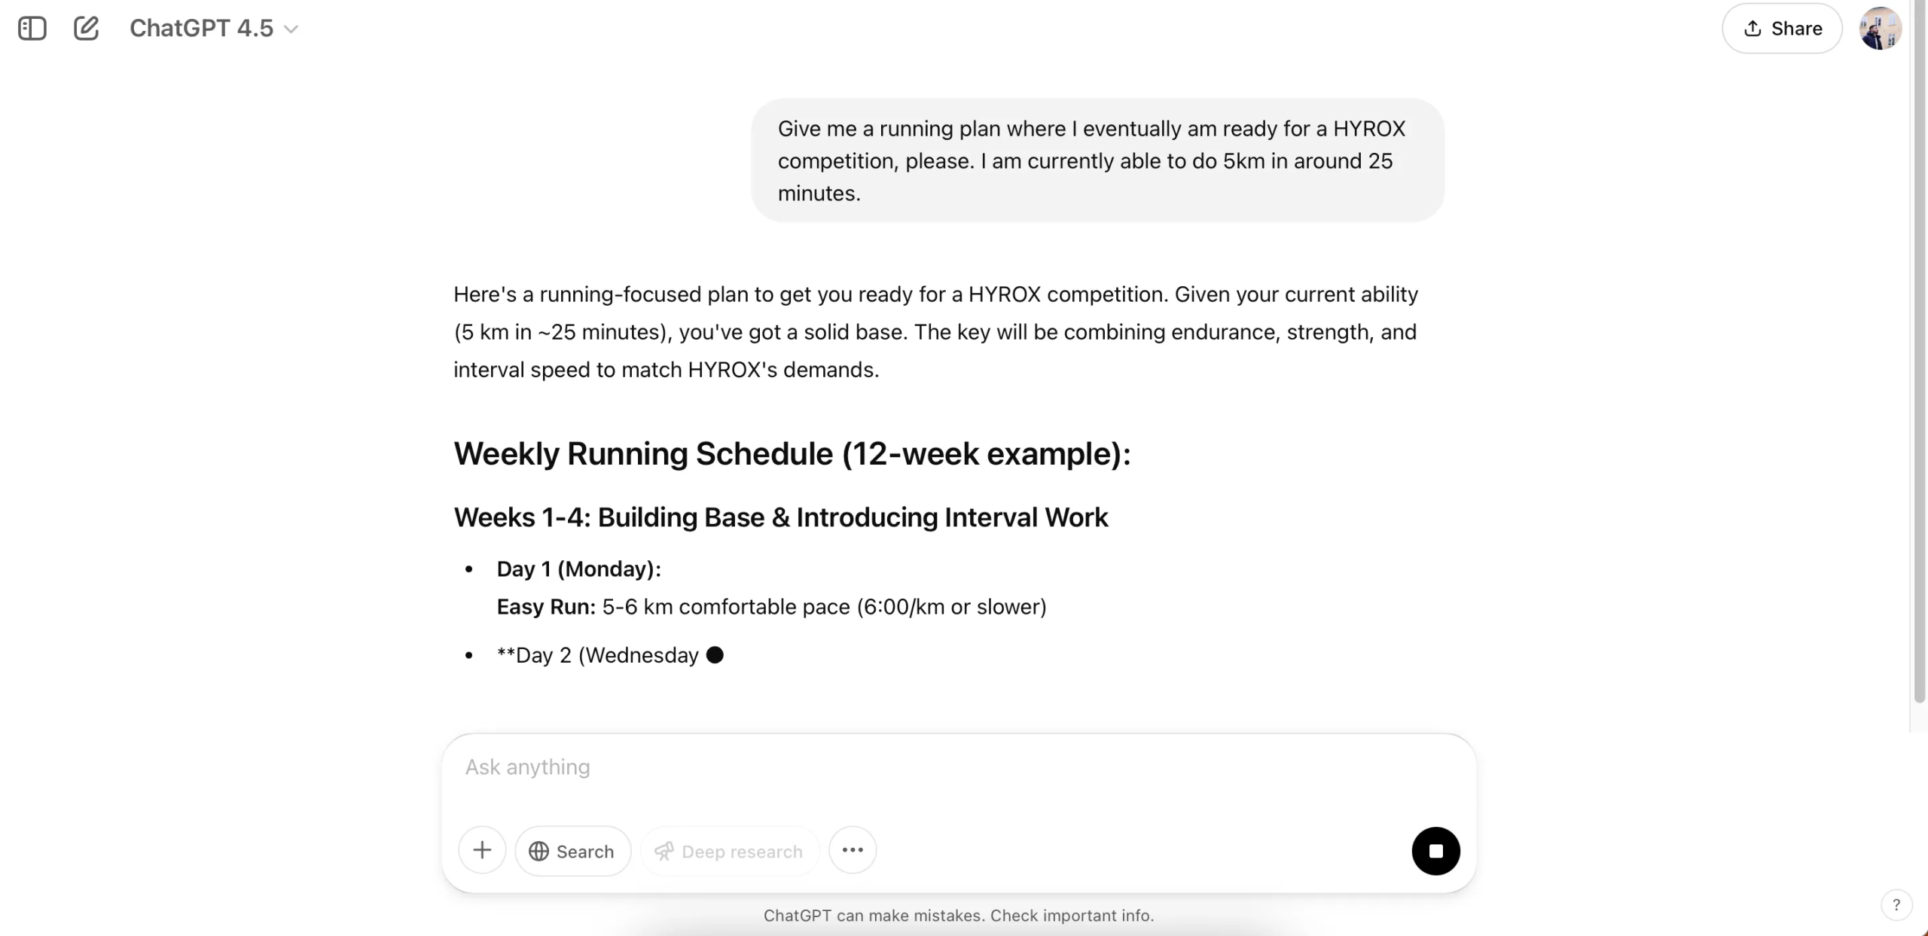The height and width of the screenshot is (936, 1928).
Task: Open the account menu in top right
Action: (1880, 28)
